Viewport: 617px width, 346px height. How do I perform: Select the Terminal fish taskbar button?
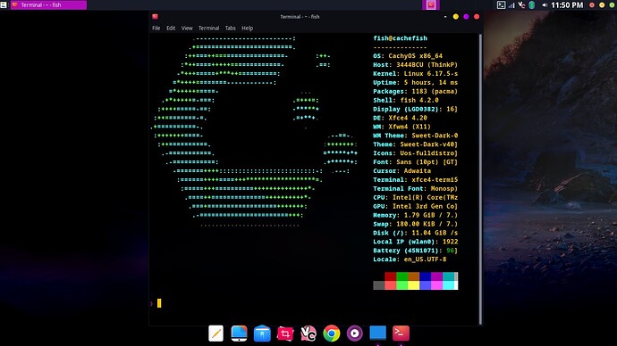click(x=48, y=4)
